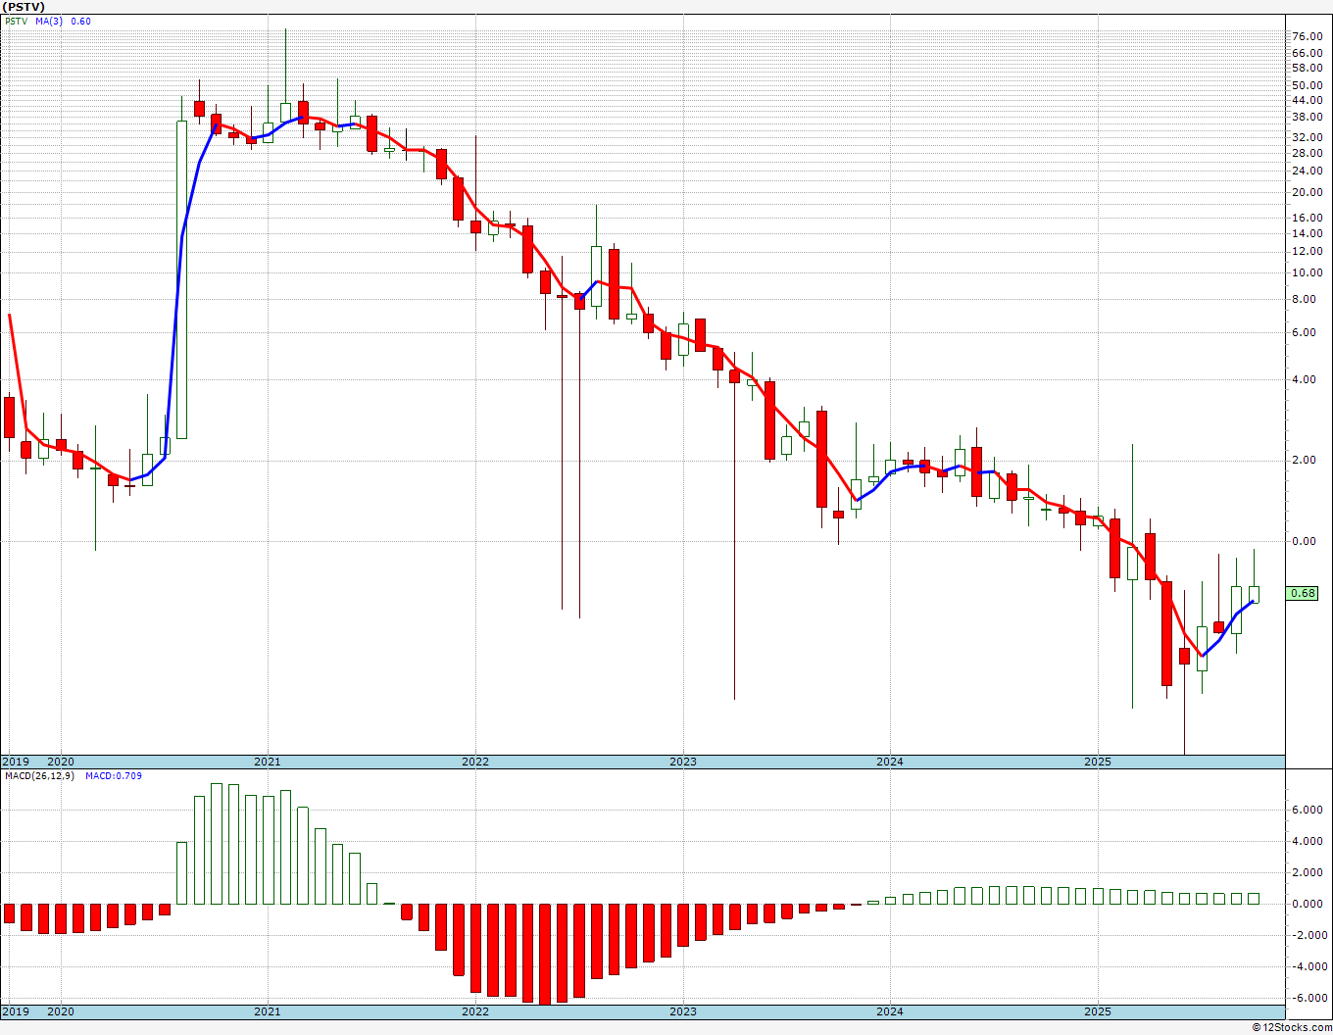Select the 4.000 label on the MACD axis

[x=1308, y=841]
